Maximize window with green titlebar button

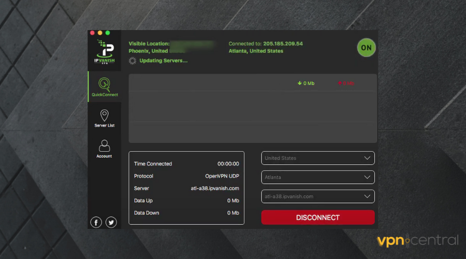click(108, 33)
